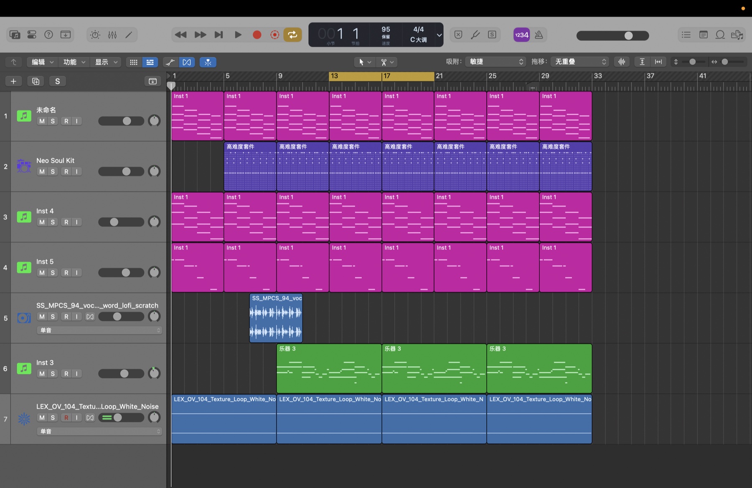Toggle the capture recording button

coord(274,35)
